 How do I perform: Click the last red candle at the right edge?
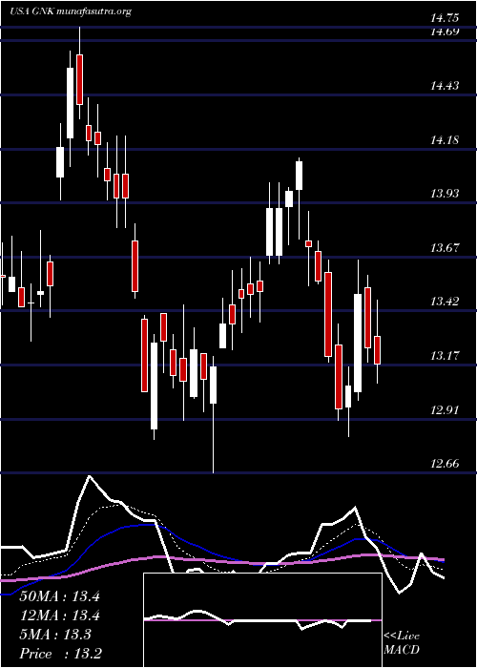[x=378, y=350]
